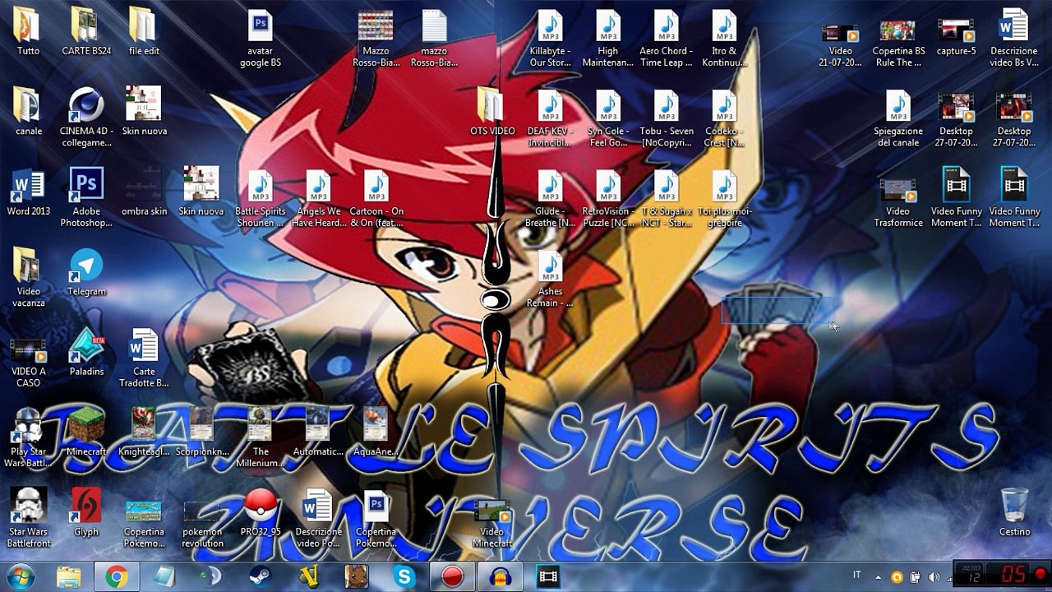Image resolution: width=1052 pixels, height=592 pixels.
Task: Select the 'capture-5' video thumbnail
Action: coord(956,30)
